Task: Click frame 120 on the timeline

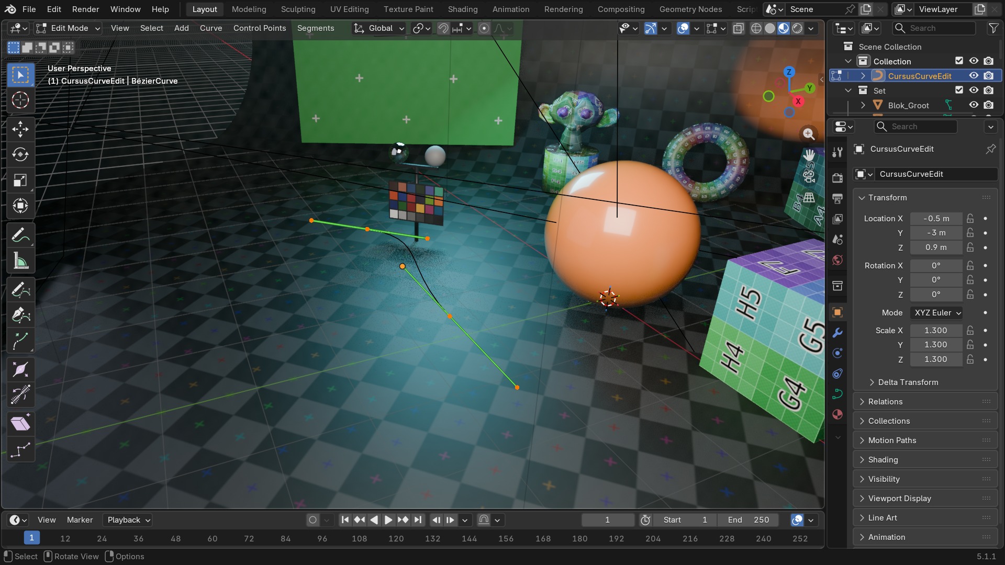Action: [396, 538]
